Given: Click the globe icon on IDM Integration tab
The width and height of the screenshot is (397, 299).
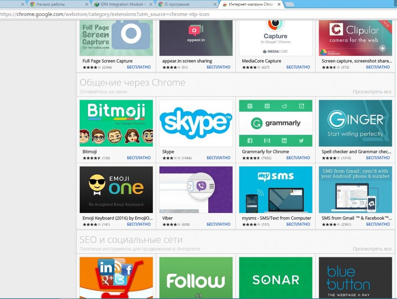Looking at the screenshot, I should 96,4.
